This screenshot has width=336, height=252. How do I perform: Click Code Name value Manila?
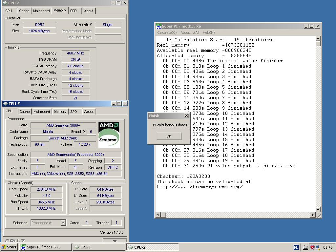(x=48, y=132)
